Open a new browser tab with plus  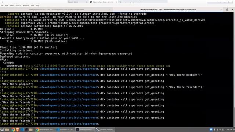(x=121, y=2)
